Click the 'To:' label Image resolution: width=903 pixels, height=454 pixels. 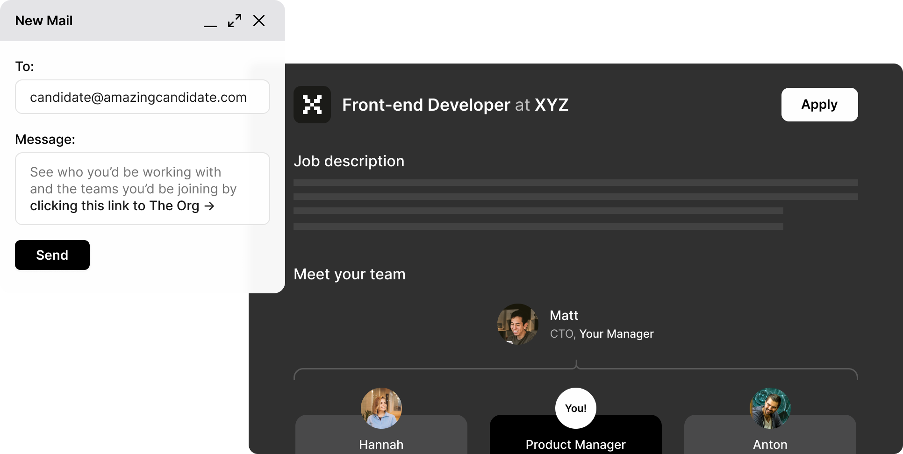tap(25, 66)
